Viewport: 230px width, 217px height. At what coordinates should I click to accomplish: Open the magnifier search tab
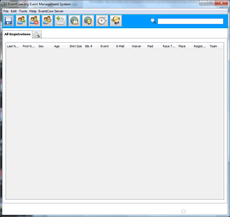click(37, 34)
